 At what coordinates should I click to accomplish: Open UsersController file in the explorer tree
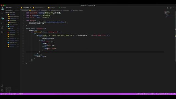[x=13, y=18]
